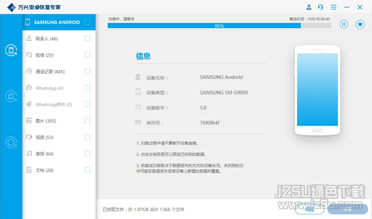This screenshot has height=219, width=372.
Task: Click serial number value 76f0964f
Action: pyautogui.click(x=210, y=123)
